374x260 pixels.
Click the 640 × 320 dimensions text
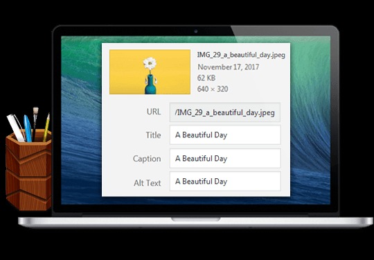point(213,89)
